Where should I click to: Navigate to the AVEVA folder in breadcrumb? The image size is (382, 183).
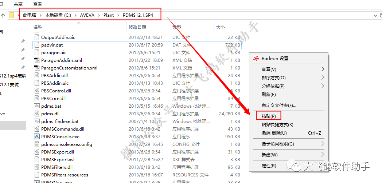86,15
